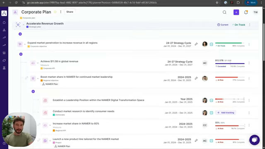Screen dimensions: 265x149
Task: Expand Increase market share to 60% chevron
Action: [x=50, y=125]
